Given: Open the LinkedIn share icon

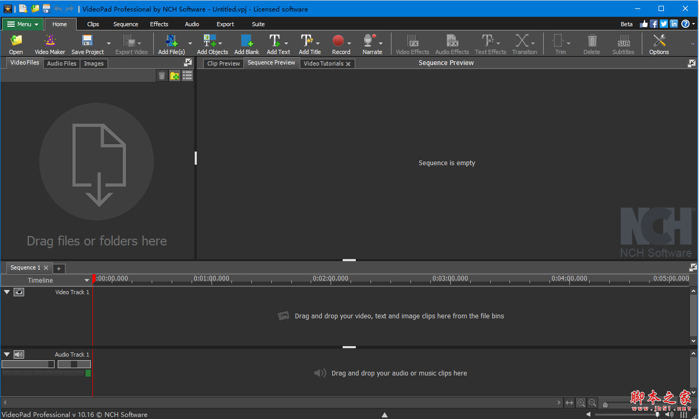Looking at the screenshot, I should pyautogui.click(x=674, y=24).
